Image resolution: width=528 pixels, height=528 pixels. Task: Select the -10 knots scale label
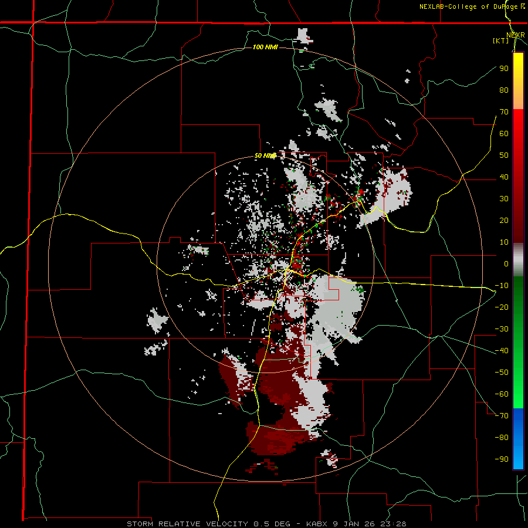502,286
